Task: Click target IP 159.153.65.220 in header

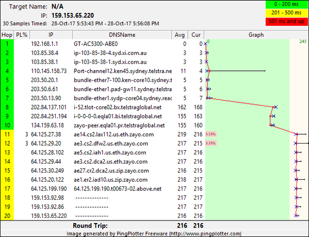Action: [73, 15]
